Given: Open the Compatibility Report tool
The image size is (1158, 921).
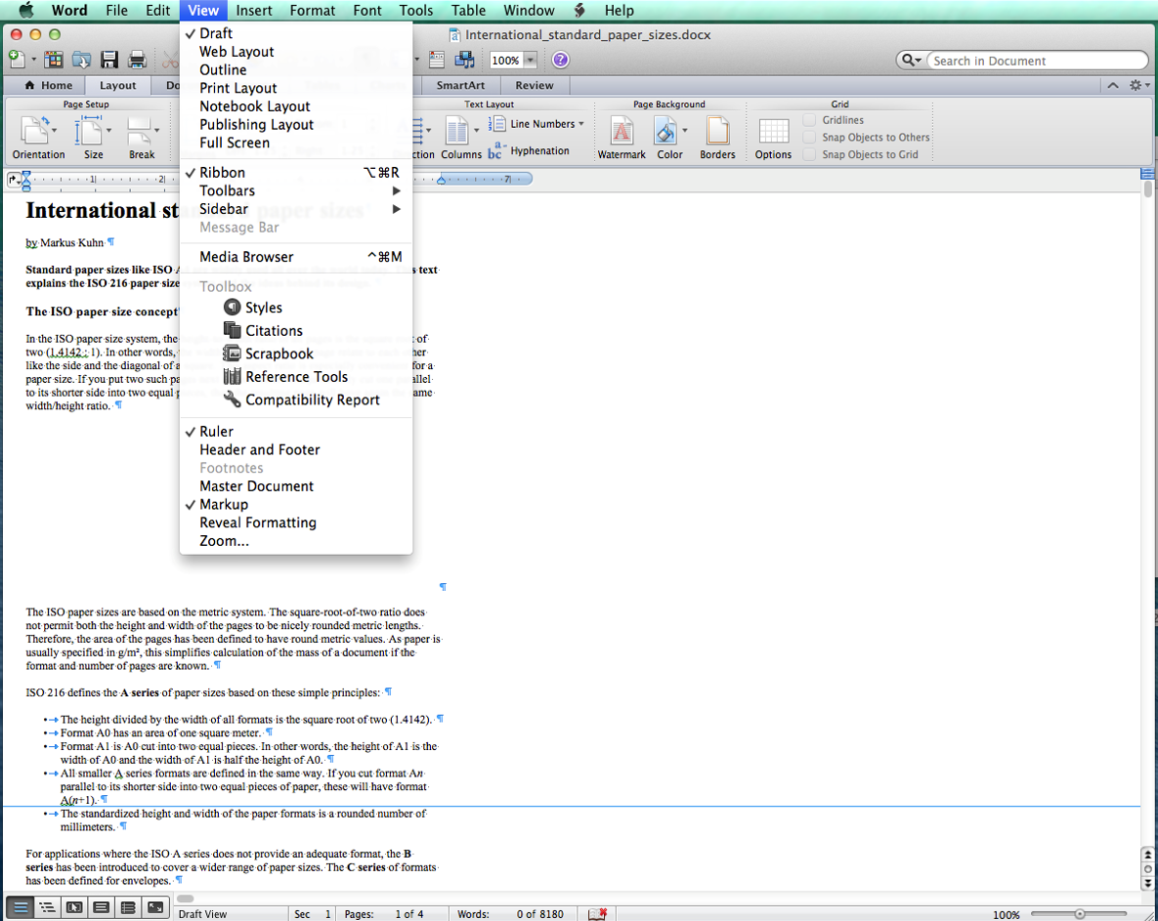Looking at the screenshot, I should [x=312, y=399].
